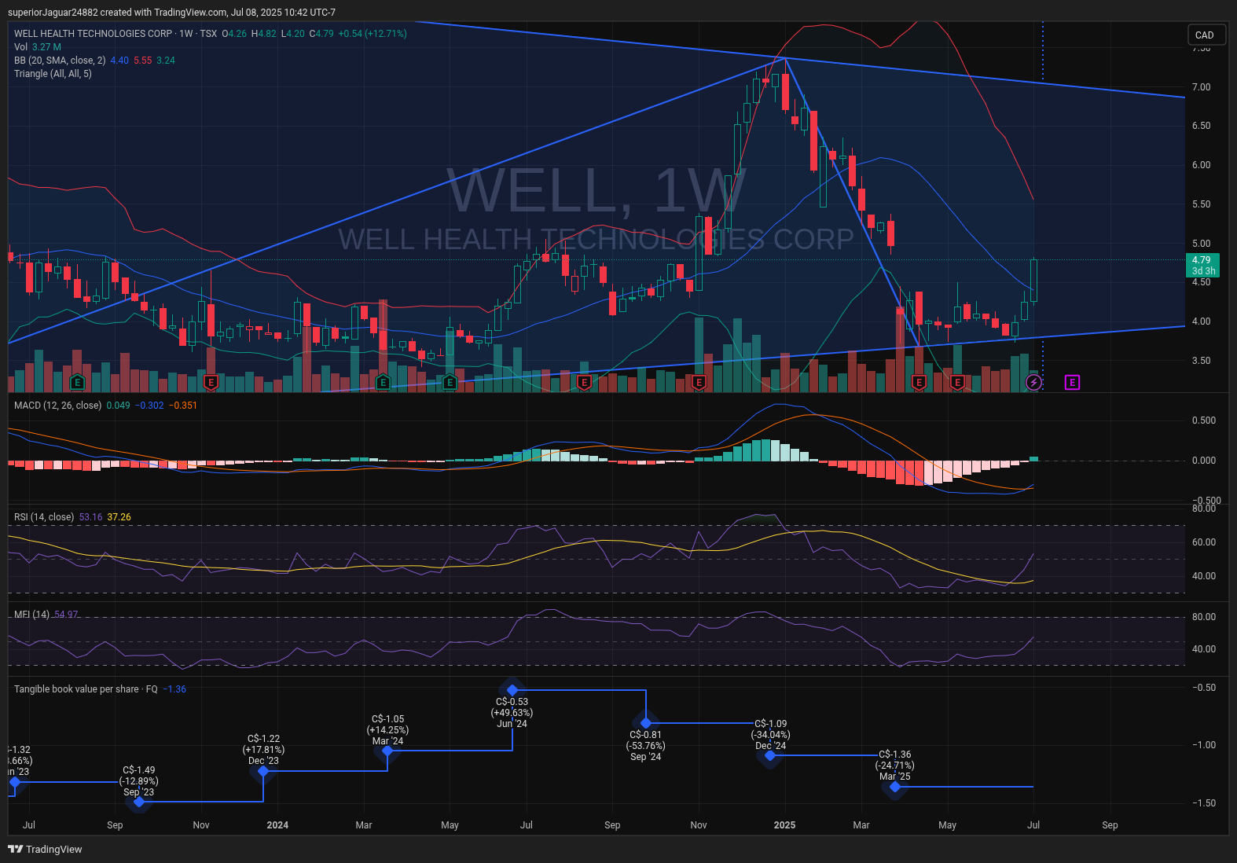This screenshot has height=863, width=1237.
Task: Click the red earnings marker near November 2023
Action: pos(211,383)
